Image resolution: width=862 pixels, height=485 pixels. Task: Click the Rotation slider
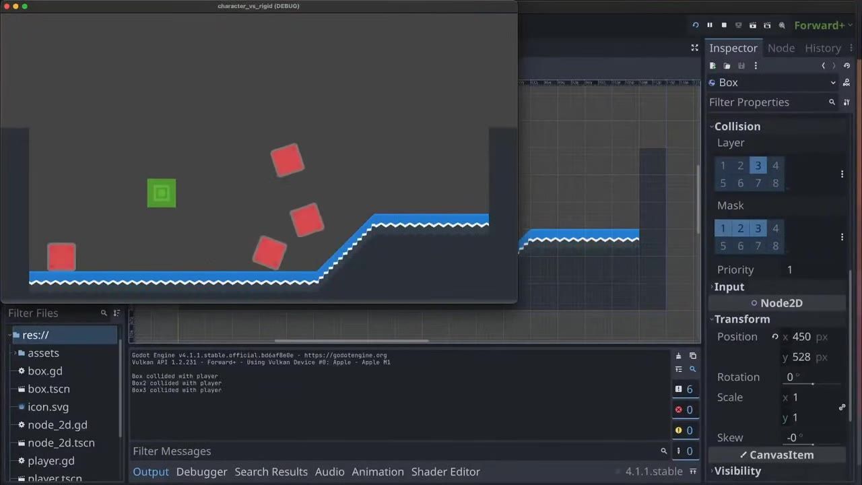click(813, 384)
